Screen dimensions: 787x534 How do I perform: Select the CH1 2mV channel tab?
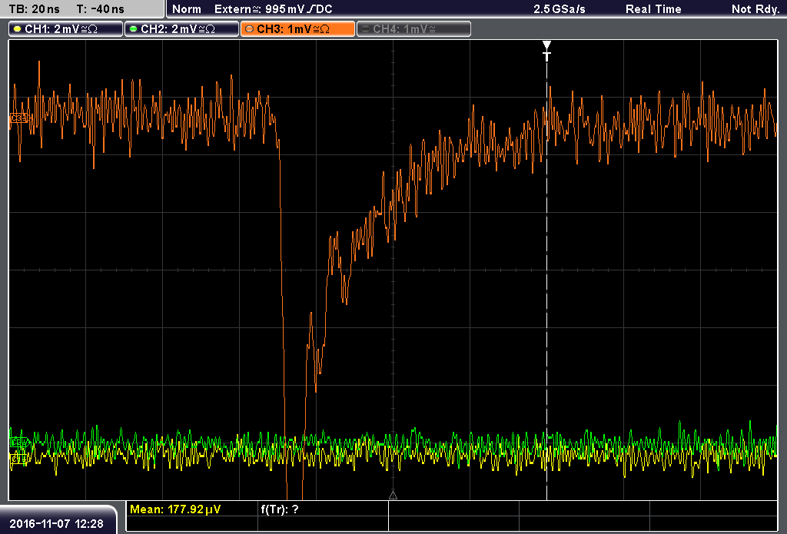66,29
